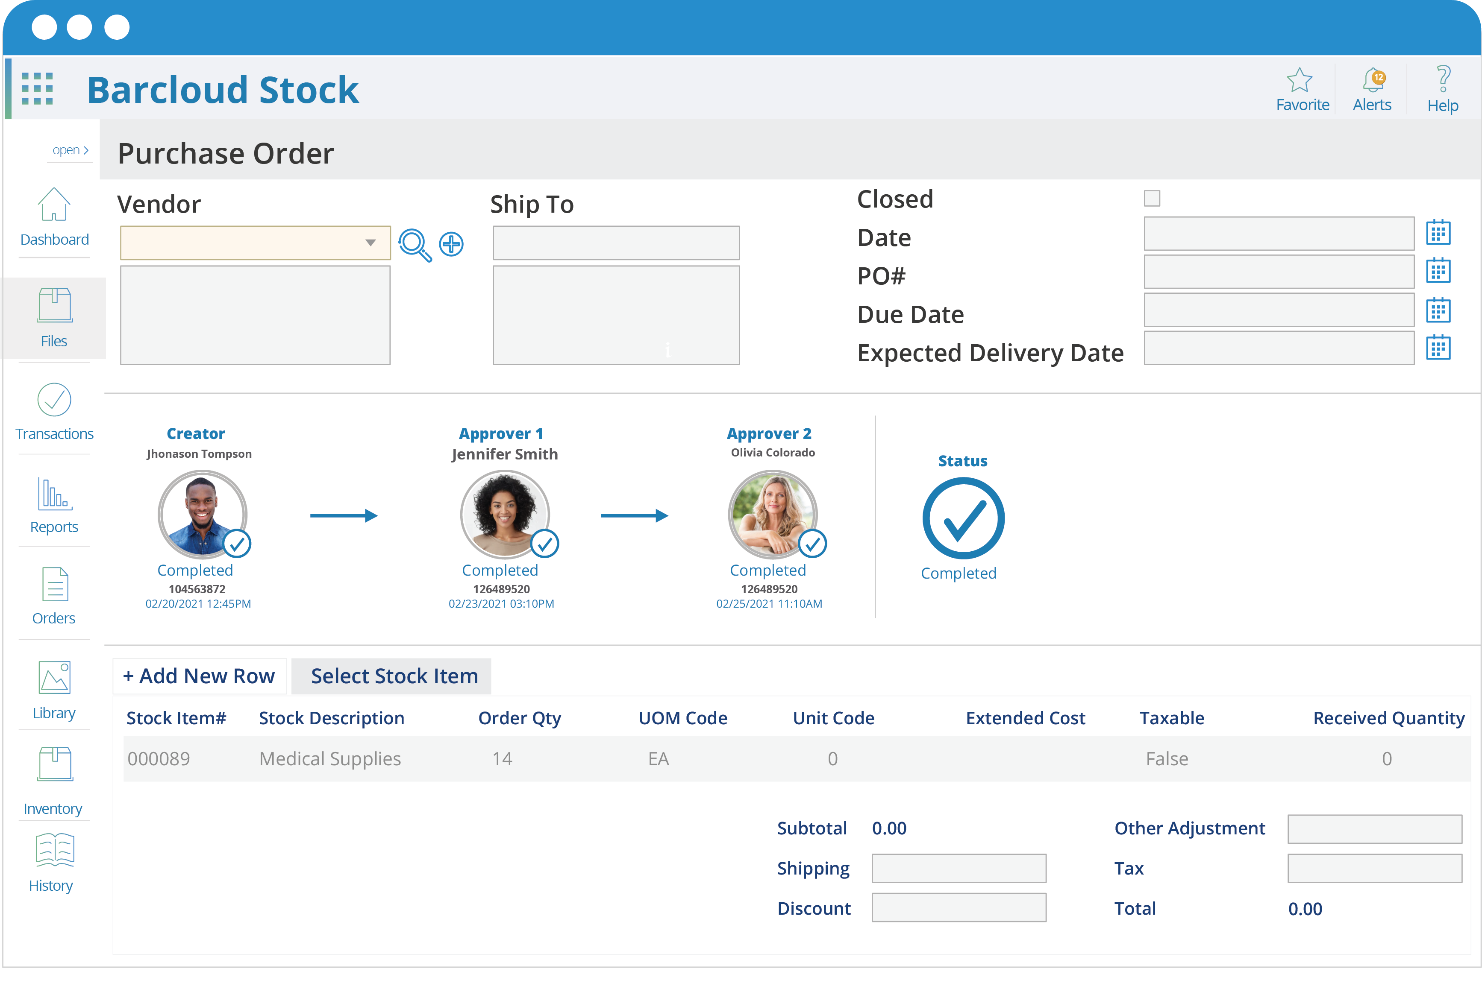Expand the left navigation with the open arrow
The height and width of the screenshot is (983, 1482).
pos(70,149)
